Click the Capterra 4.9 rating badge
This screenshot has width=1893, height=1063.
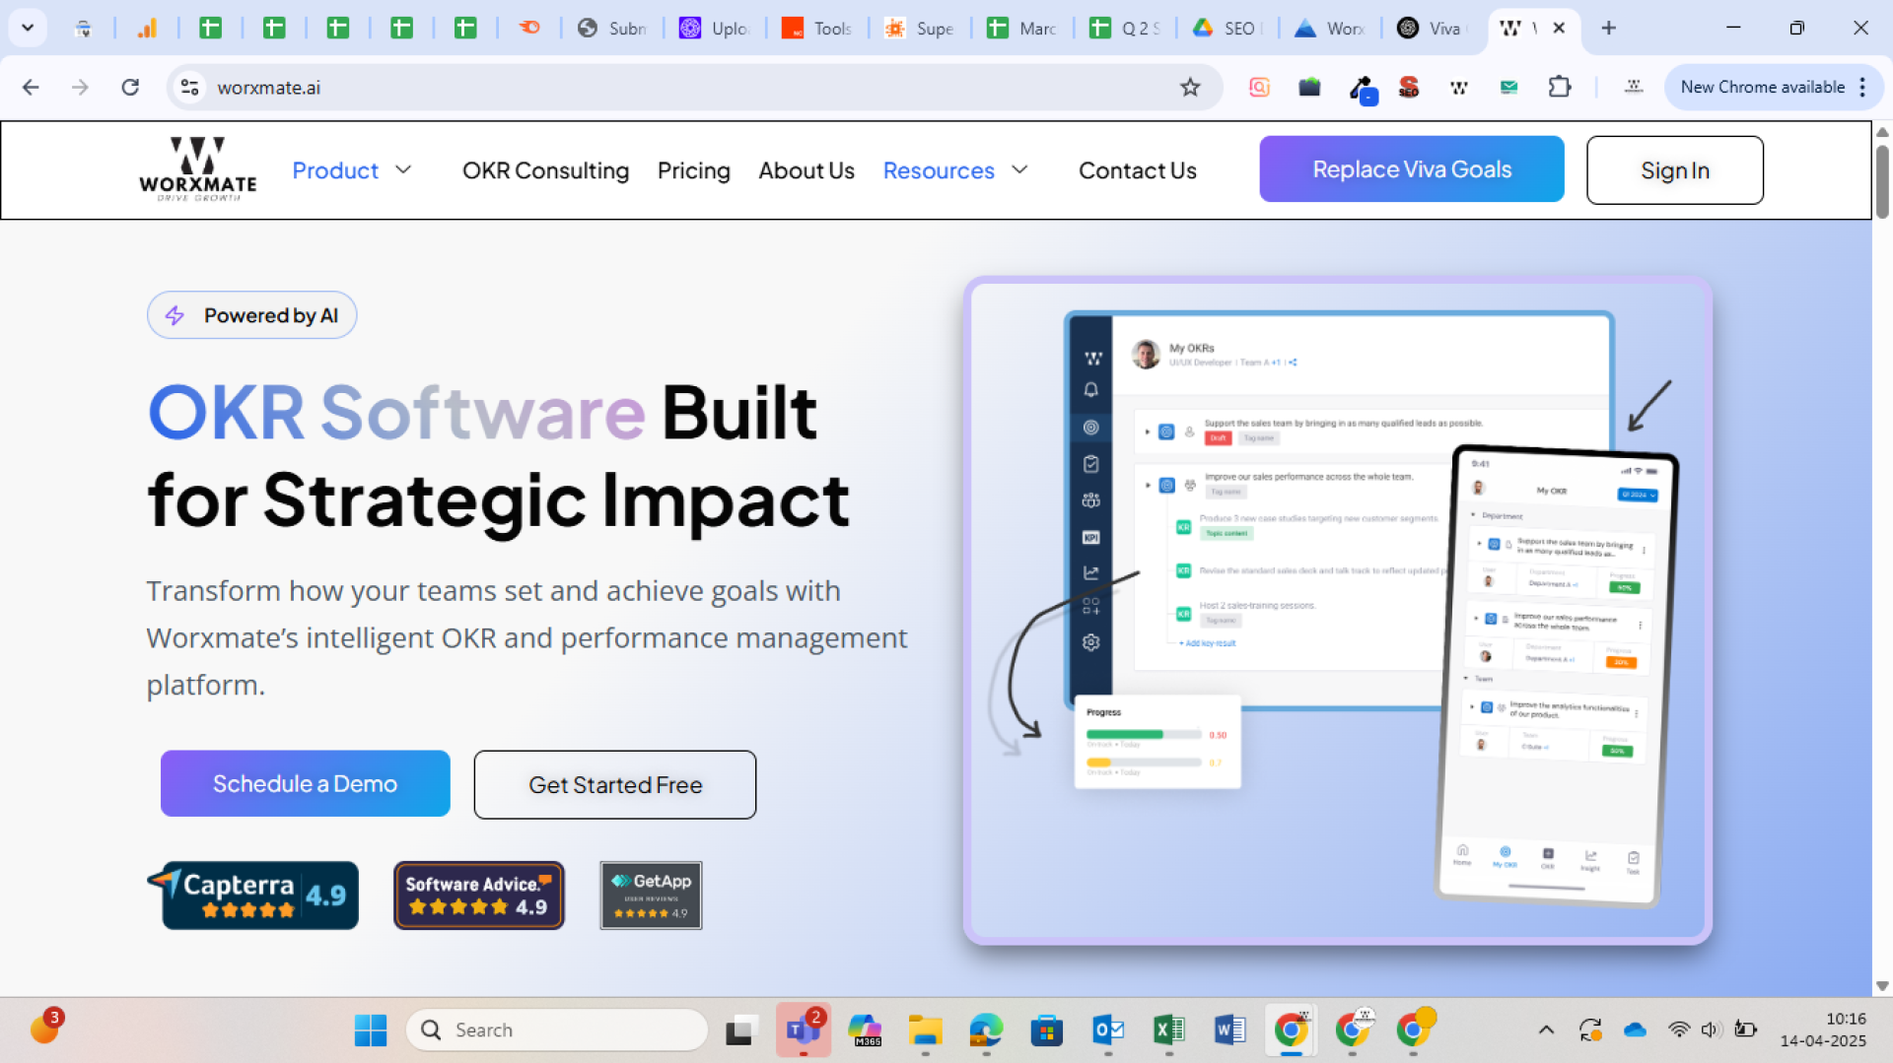[252, 895]
